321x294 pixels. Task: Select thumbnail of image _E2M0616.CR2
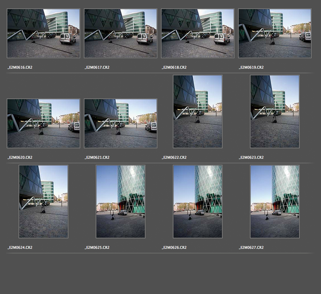(x=43, y=33)
